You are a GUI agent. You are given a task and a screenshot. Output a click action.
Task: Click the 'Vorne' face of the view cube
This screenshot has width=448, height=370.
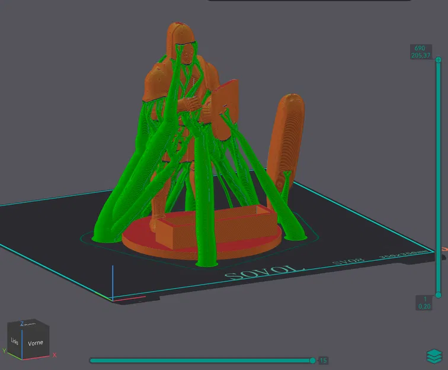pyautogui.click(x=36, y=343)
